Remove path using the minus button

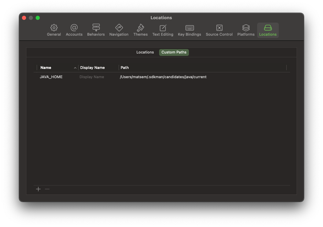click(47, 189)
